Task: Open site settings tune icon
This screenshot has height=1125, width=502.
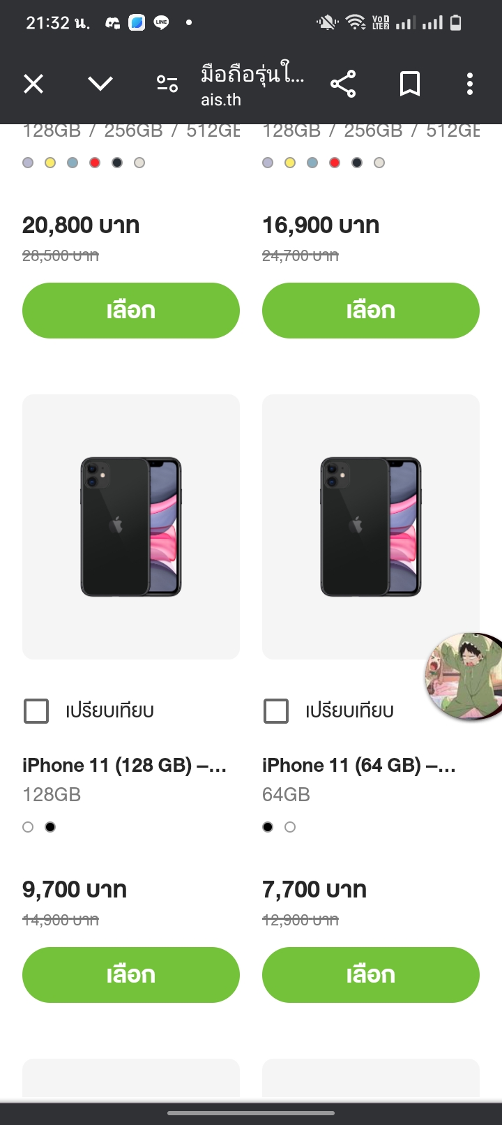Action: pyautogui.click(x=167, y=84)
